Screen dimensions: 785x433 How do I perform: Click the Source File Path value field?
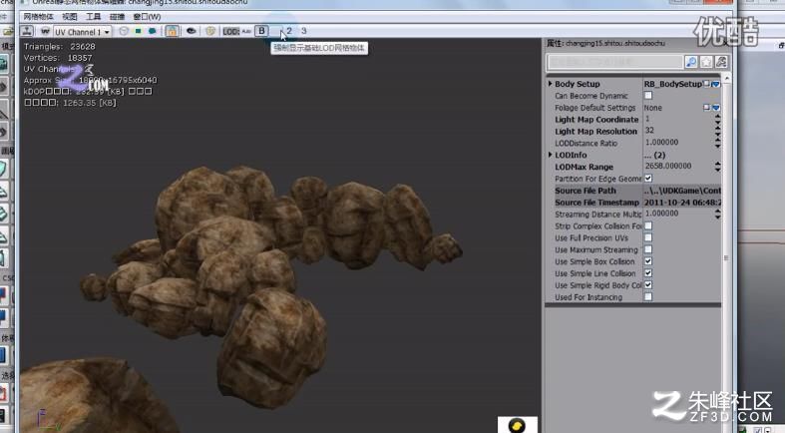click(682, 191)
